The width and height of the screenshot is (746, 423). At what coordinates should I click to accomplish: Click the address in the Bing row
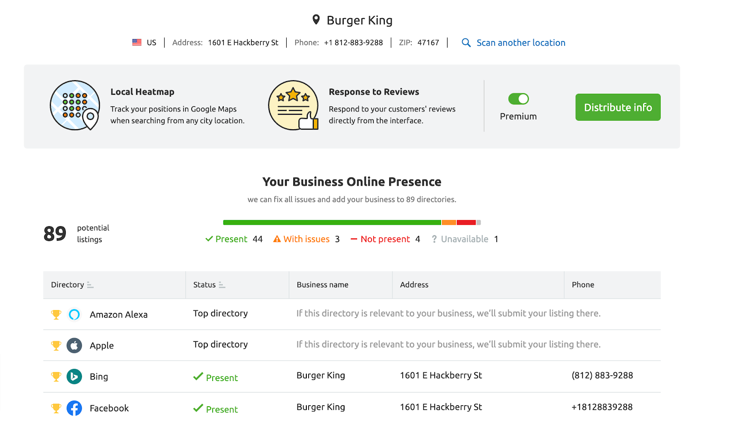tap(441, 375)
